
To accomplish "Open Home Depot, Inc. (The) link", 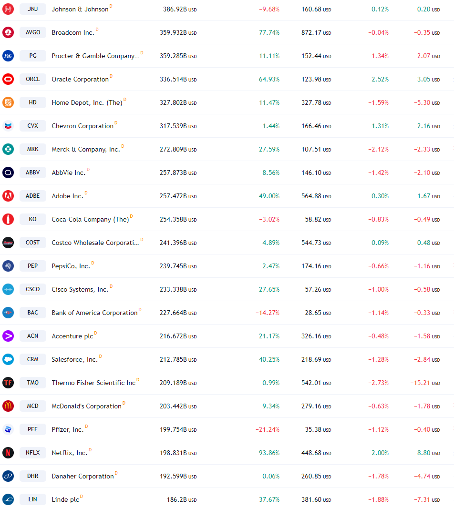I will (87, 103).
